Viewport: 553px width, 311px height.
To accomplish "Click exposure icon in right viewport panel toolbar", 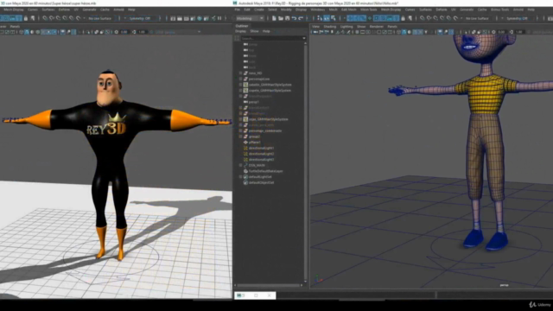I will click(x=493, y=32).
